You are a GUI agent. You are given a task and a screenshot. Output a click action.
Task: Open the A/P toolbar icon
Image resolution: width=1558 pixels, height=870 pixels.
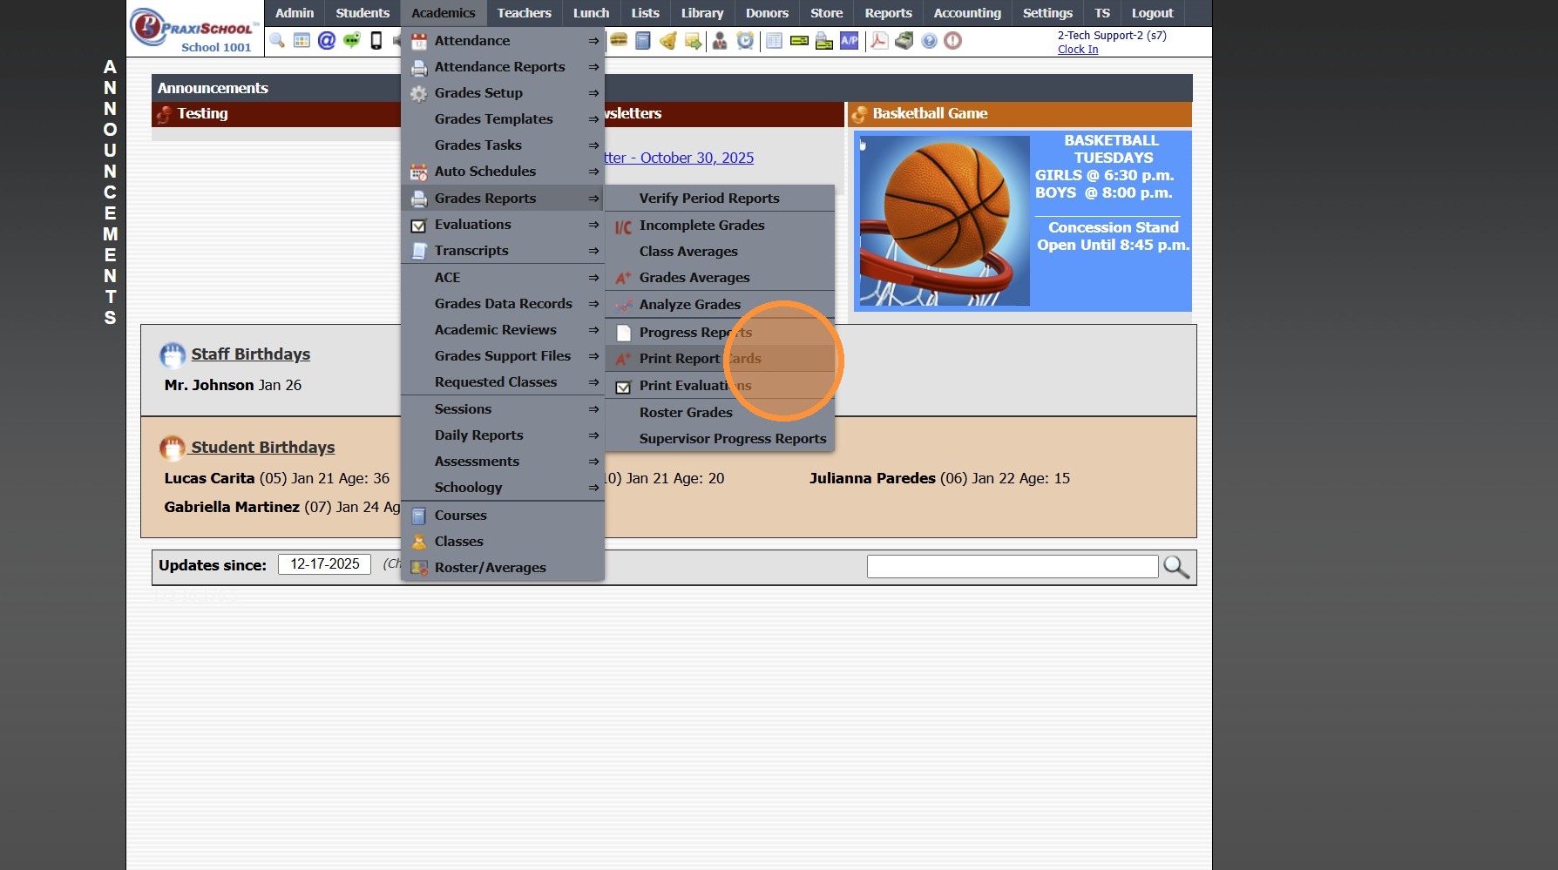tap(850, 41)
